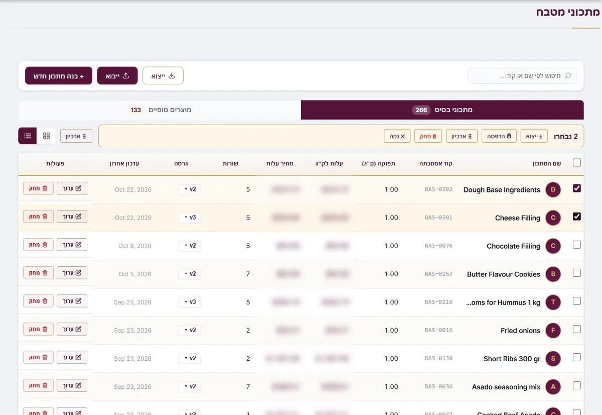The image size is (602, 415).
Task: Expand the v3 version selector for Cheese Filling
Action: point(190,218)
